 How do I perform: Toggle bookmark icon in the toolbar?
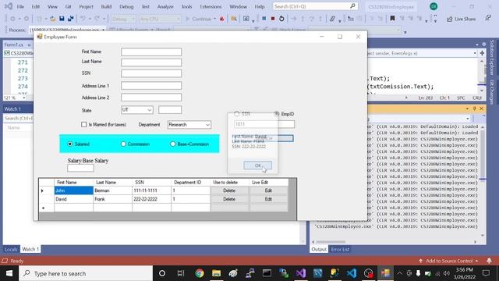(x=392, y=19)
